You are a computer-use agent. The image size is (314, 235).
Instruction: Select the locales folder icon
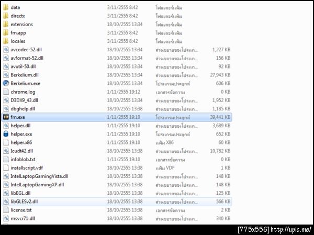6,41
